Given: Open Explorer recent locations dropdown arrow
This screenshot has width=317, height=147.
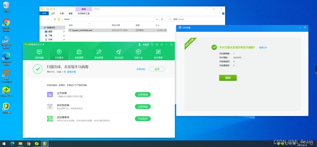Looking at the screenshot, I should coord(51,19).
